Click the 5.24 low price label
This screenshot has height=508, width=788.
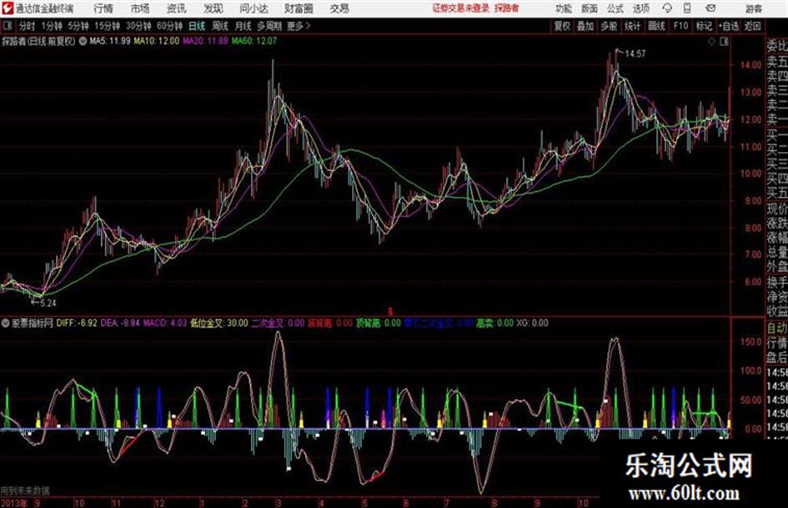click(x=48, y=303)
